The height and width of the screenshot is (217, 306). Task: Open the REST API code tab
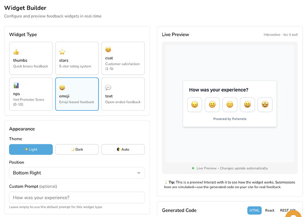tap(286, 210)
